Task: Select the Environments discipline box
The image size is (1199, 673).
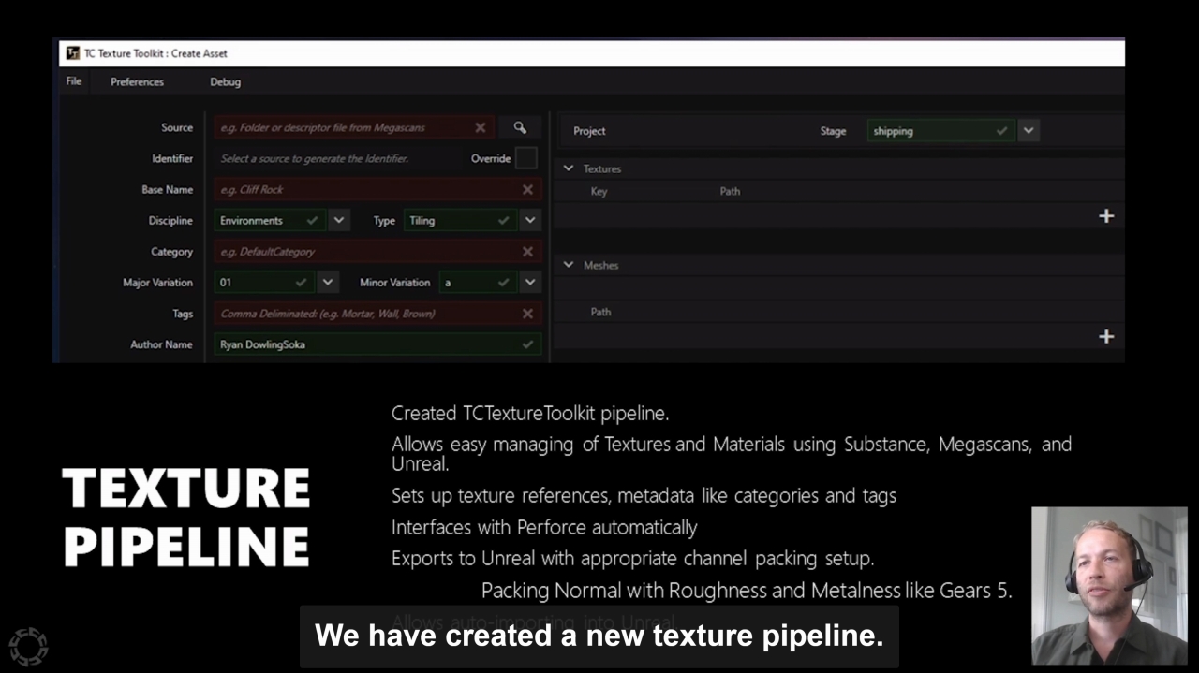Action: [x=270, y=221]
